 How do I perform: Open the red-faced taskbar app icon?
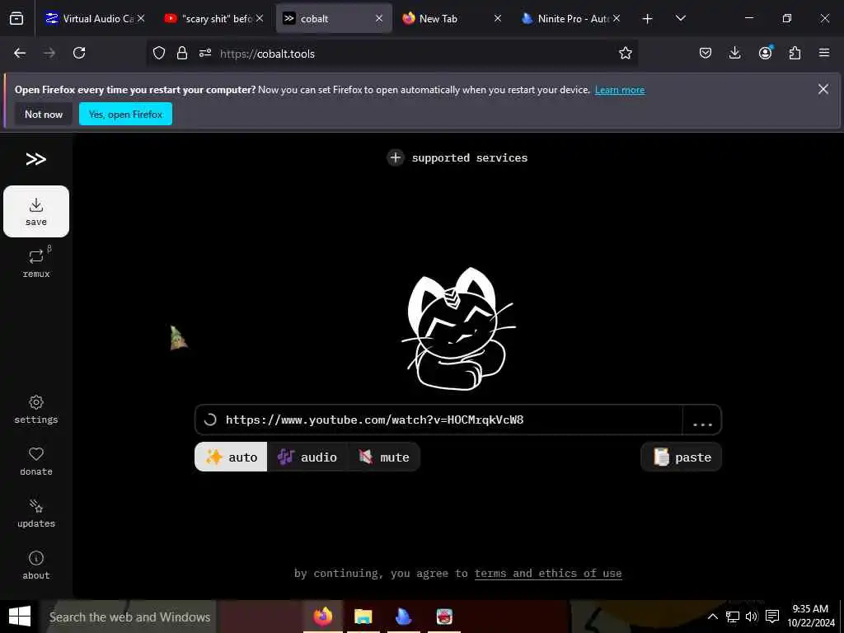[444, 617]
